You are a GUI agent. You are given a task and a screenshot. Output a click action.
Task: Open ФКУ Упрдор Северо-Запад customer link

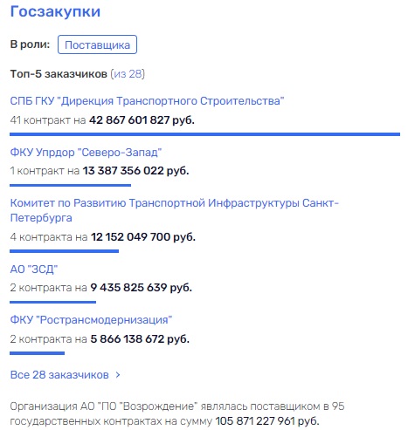tap(86, 152)
